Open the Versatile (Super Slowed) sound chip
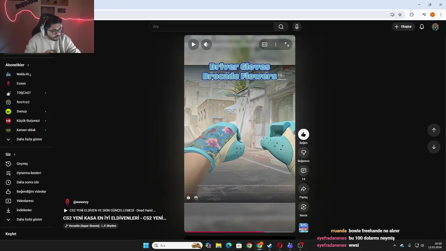Image resolution: width=446 pixels, height=251 pixels. tap(91, 226)
